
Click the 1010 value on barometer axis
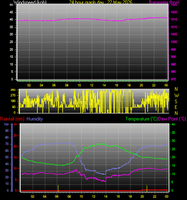coord(174,27)
